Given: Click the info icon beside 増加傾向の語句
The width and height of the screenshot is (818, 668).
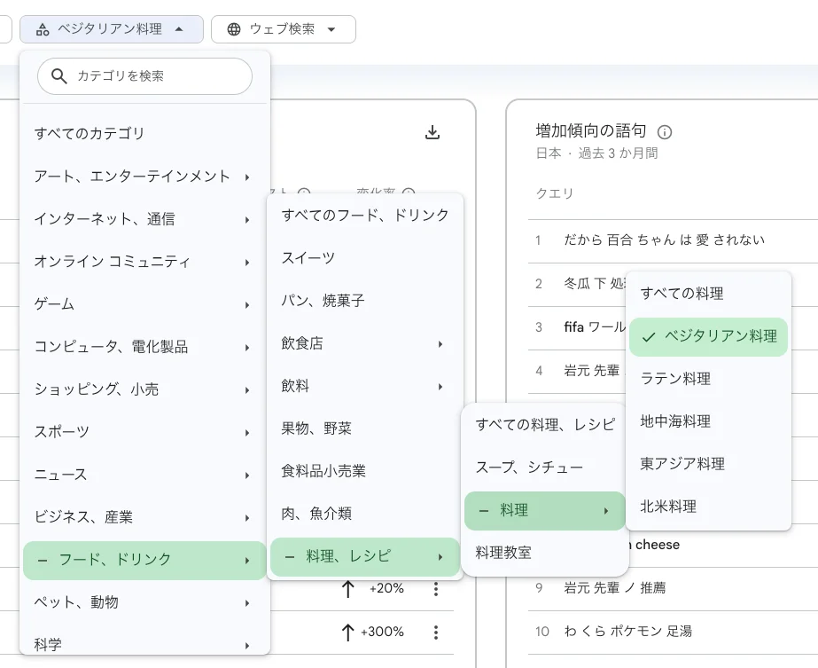Looking at the screenshot, I should 664,132.
